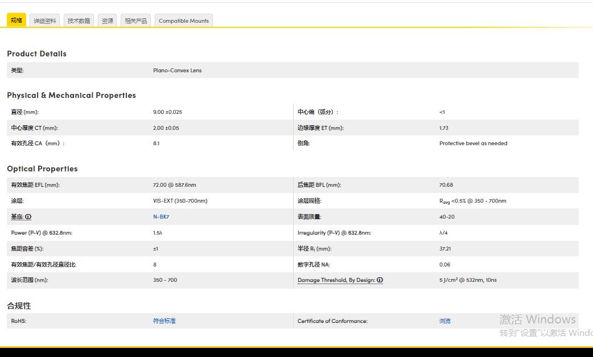Select the 规格 tab
Viewport: 593px width, 357px height.
point(17,20)
